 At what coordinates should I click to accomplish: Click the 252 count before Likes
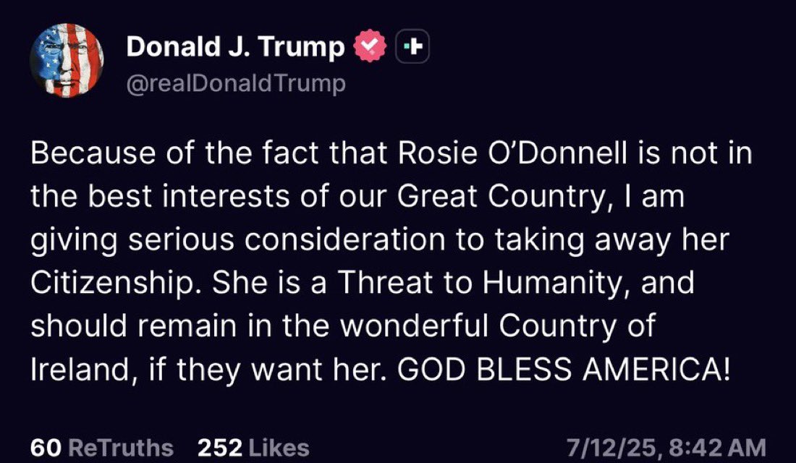click(x=219, y=447)
